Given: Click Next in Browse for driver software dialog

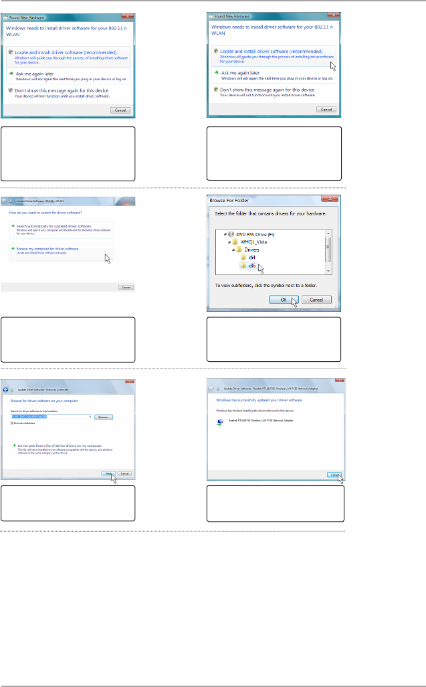Looking at the screenshot, I should coord(108,474).
